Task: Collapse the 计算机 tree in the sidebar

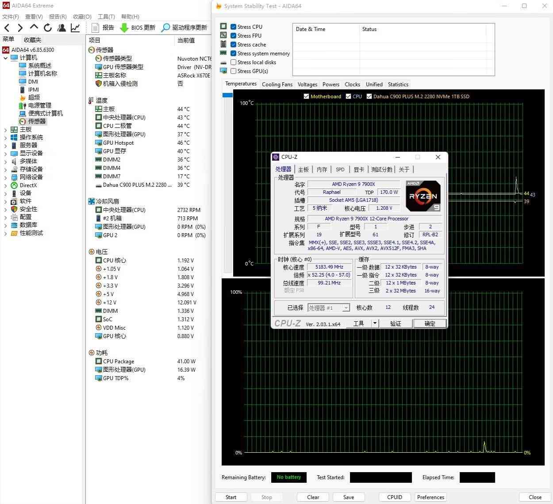Action: [5, 58]
